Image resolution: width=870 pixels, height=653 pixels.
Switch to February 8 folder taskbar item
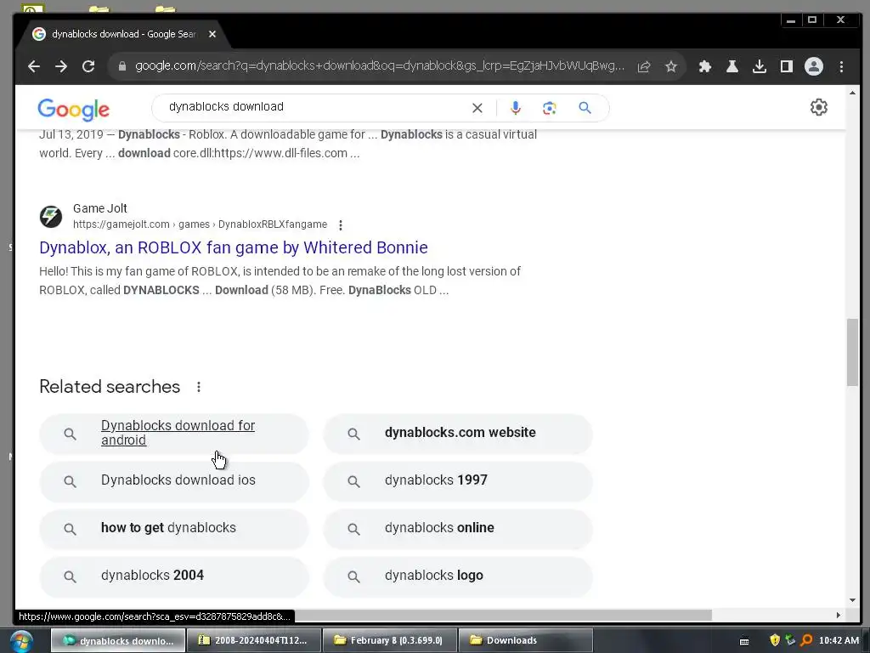[x=390, y=640]
